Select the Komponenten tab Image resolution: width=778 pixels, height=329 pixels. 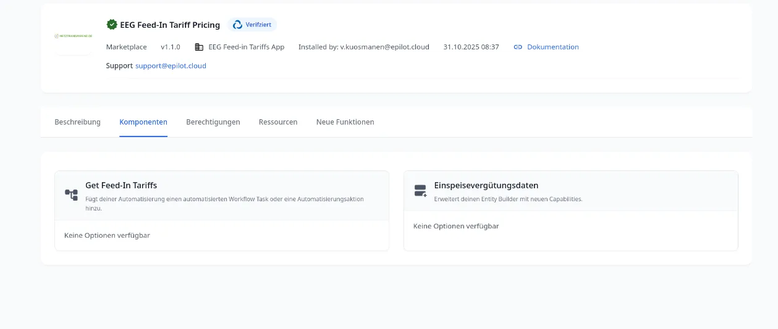143,122
